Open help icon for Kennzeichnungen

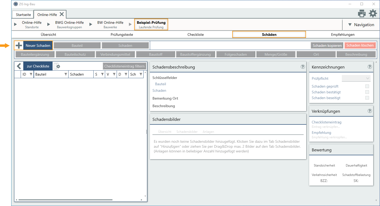pos(370,67)
